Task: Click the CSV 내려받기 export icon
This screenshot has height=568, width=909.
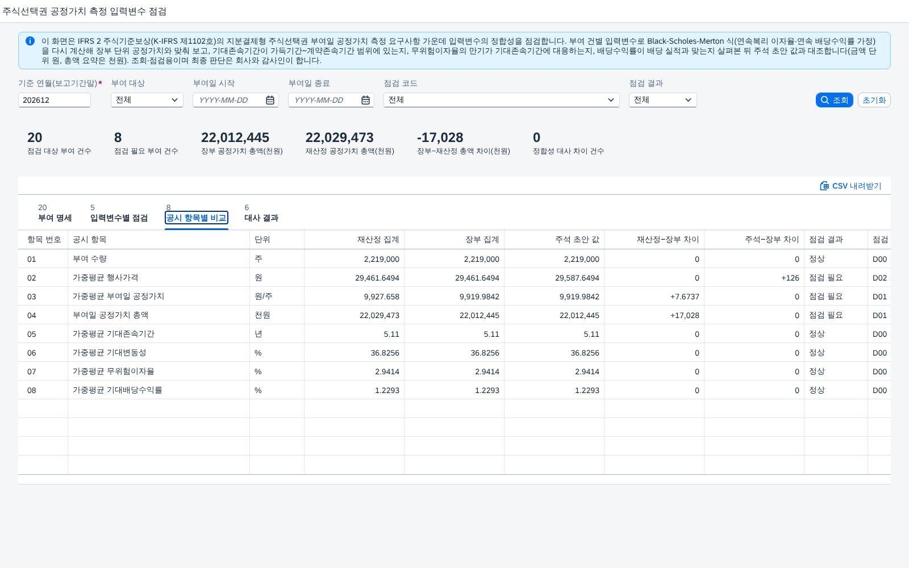Action: (824, 186)
